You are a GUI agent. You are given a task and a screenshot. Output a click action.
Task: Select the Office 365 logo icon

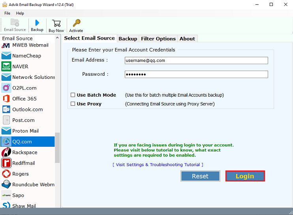pos(6,99)
